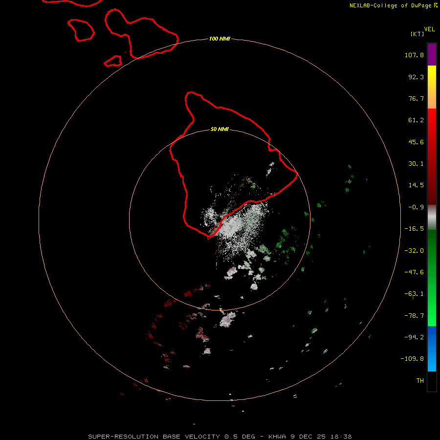This screenshot has width=440, height=440.
Task: Click the -32.0 velocity scale value
Action: (414, 251)
